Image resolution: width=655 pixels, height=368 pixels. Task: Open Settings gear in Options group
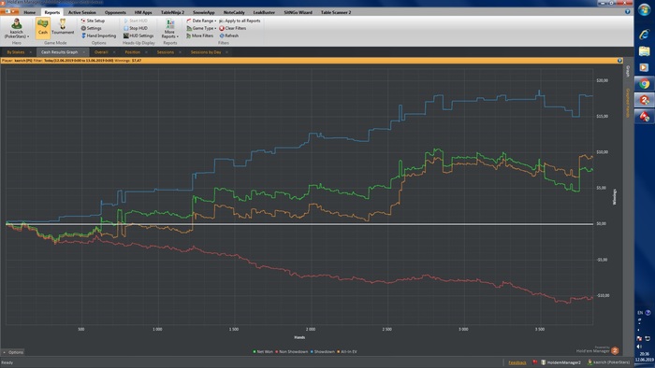click(x=91, y=28)
